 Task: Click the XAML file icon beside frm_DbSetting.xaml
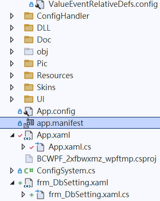pyautogui.click(x=29, y=183)
